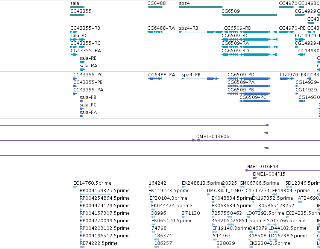
Task: Click the sala-RA transcript
Action: (82, 70)
